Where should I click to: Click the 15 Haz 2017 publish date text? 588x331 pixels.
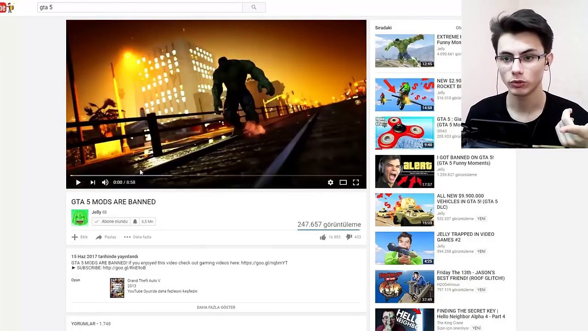point(105,257)
